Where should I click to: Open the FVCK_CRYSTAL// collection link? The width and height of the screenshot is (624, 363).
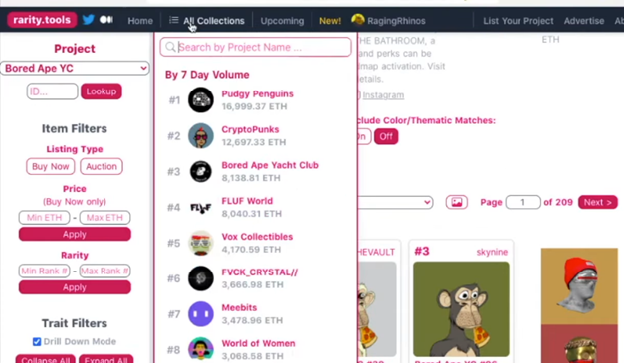260,272
